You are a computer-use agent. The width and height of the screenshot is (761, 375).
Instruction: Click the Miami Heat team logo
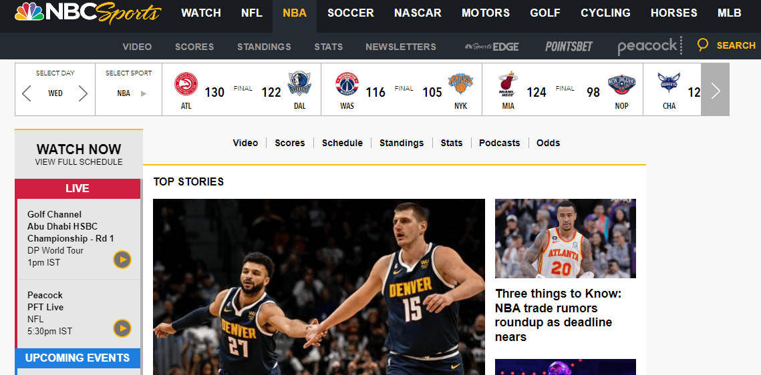tap(508, 84)
